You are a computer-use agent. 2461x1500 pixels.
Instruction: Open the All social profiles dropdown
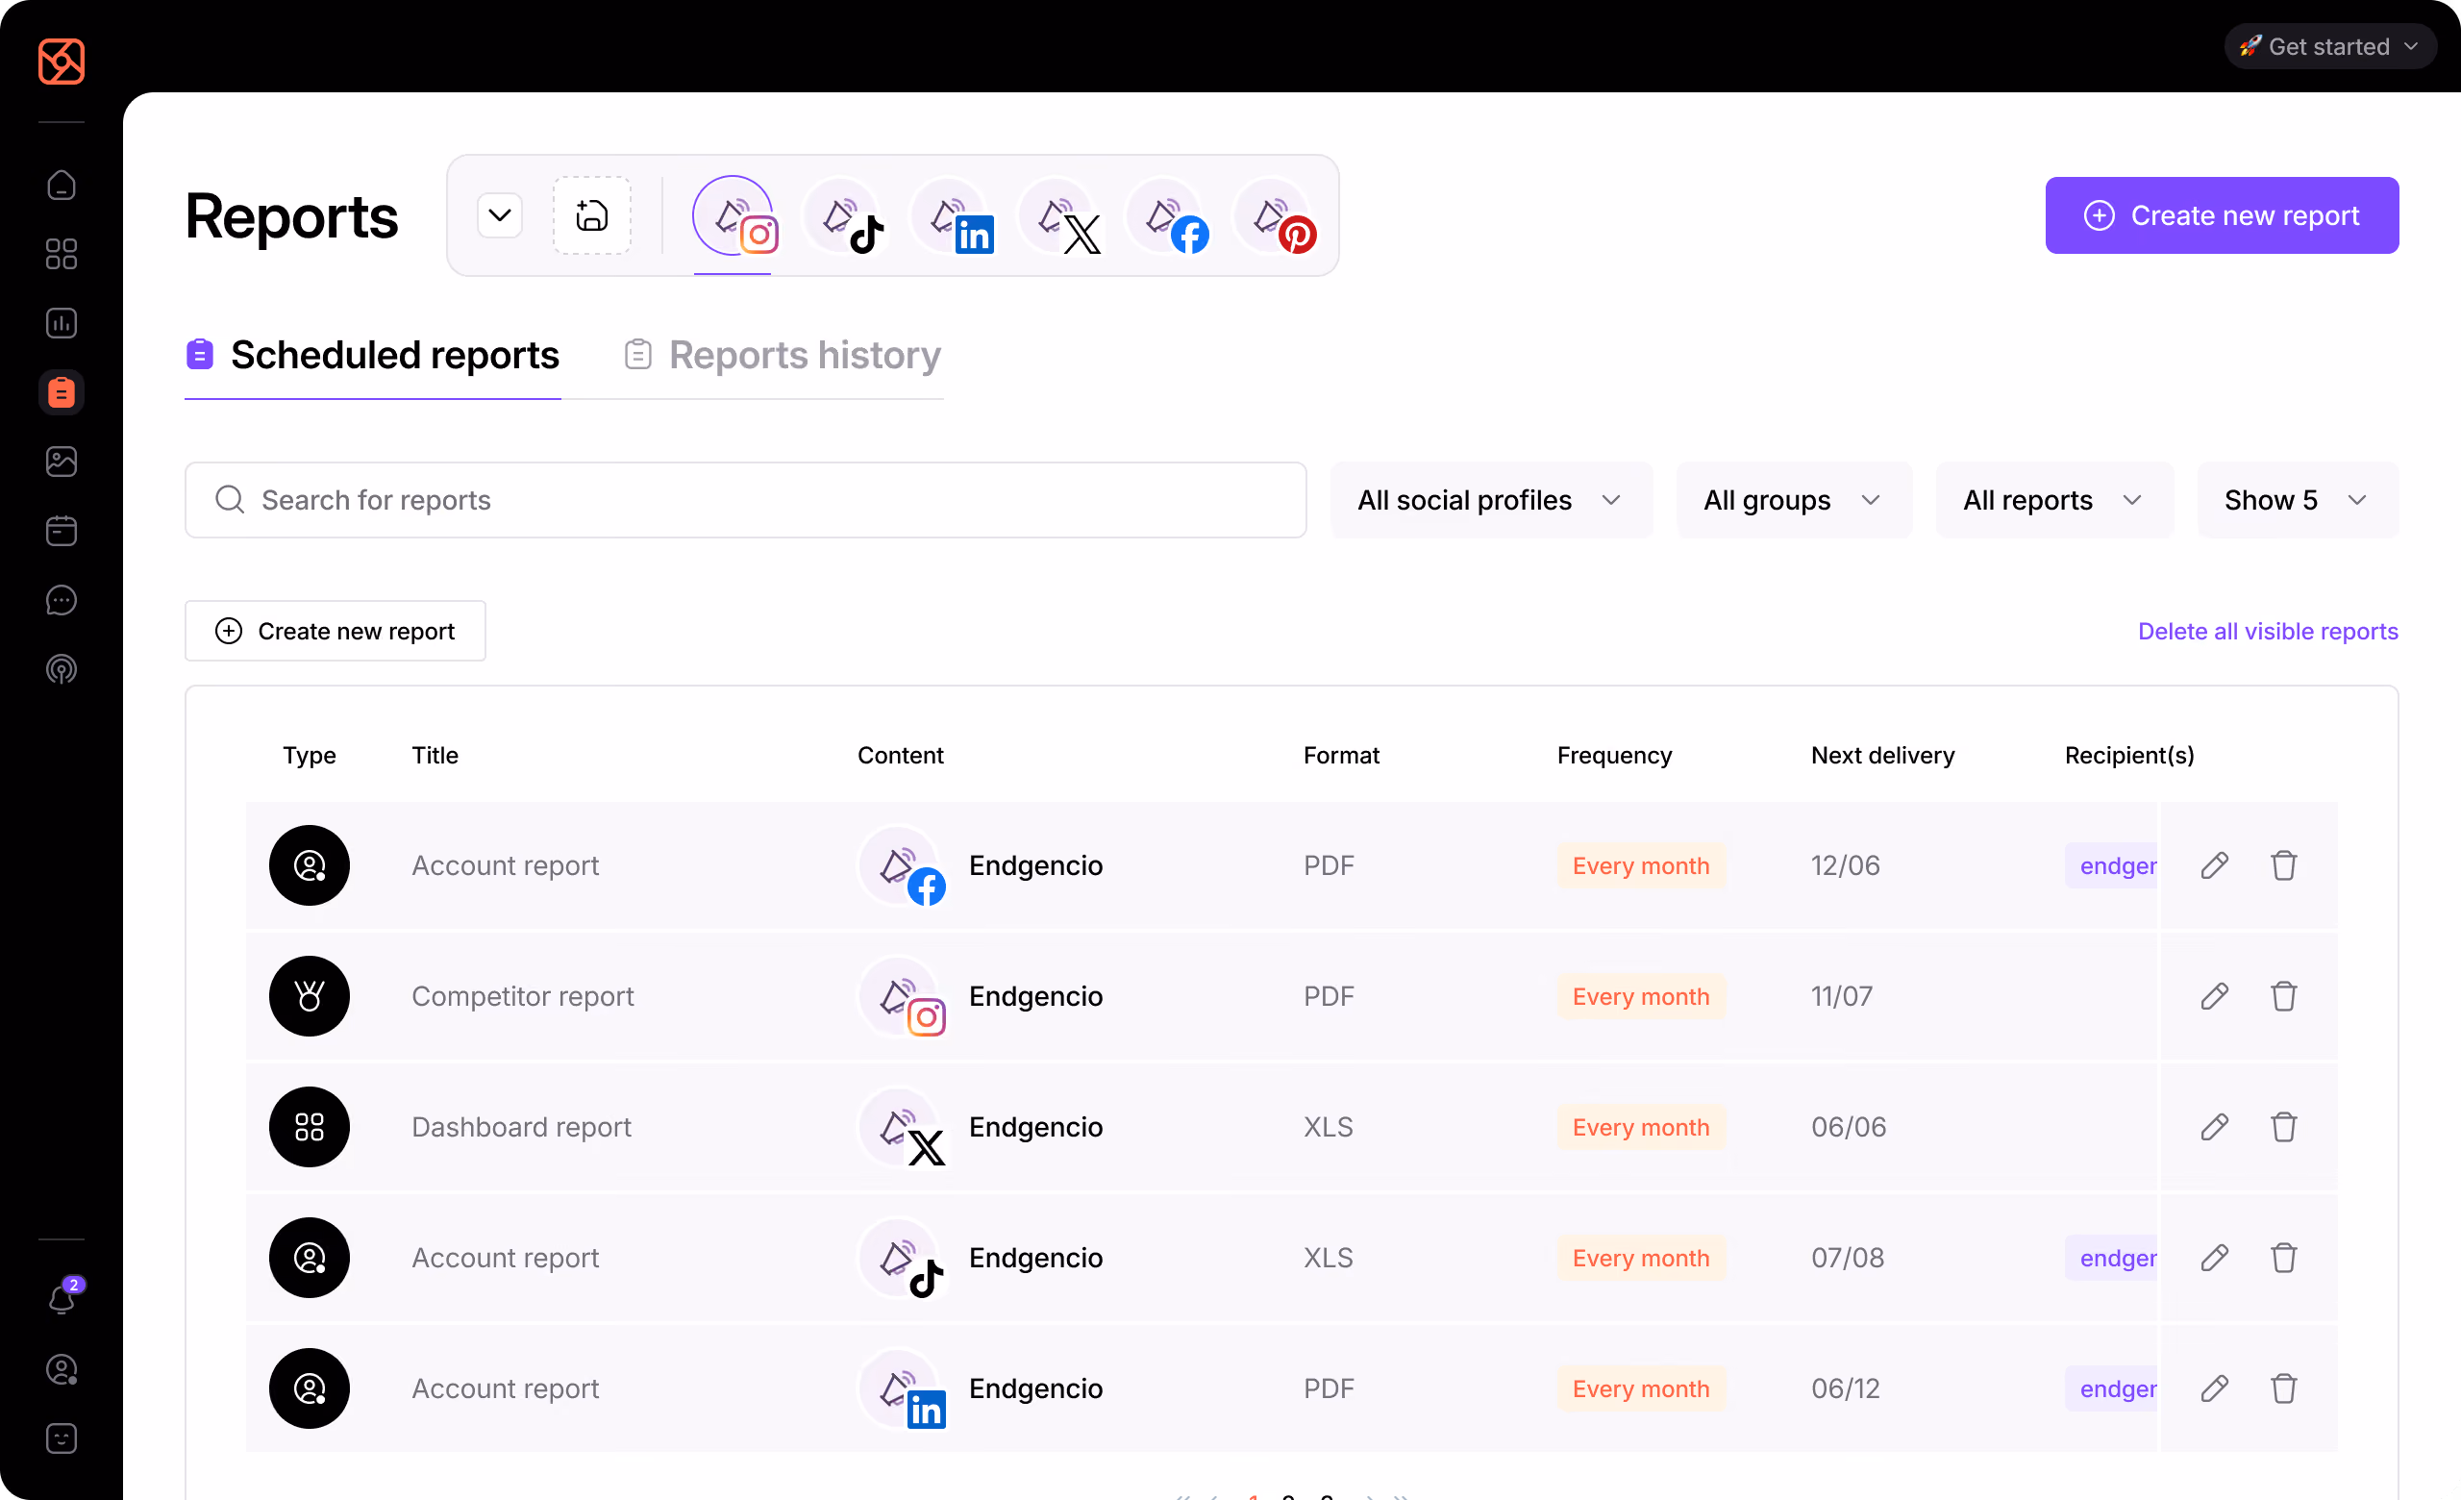1491,500
